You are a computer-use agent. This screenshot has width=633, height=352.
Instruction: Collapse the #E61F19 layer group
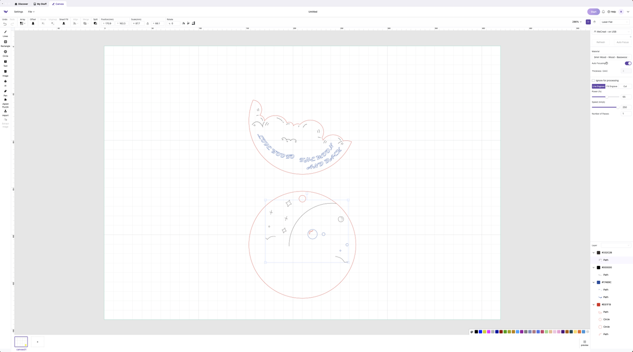pos(593,305)
